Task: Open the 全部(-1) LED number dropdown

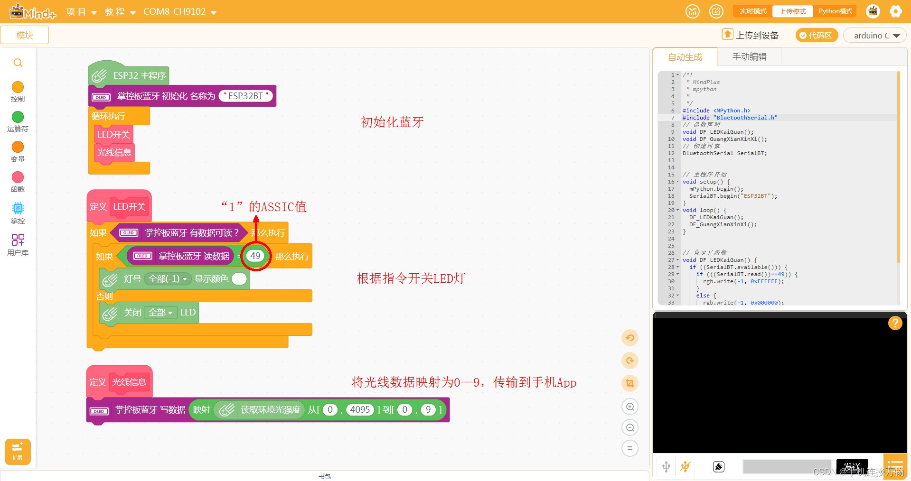Action: (167, 279)
